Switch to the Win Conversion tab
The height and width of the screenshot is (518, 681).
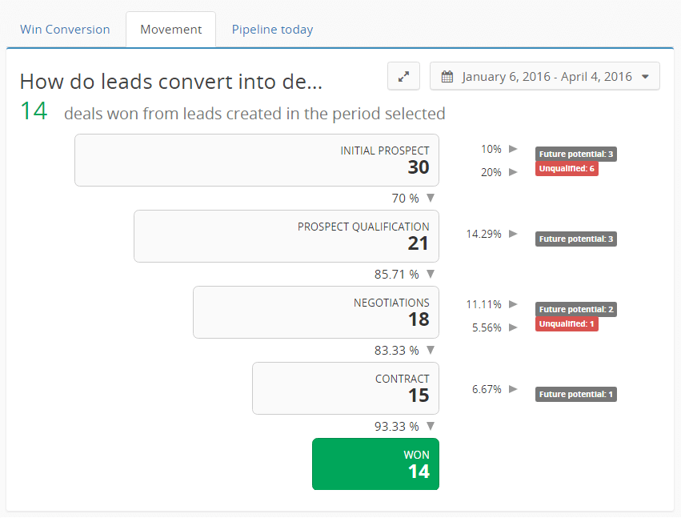65,30
